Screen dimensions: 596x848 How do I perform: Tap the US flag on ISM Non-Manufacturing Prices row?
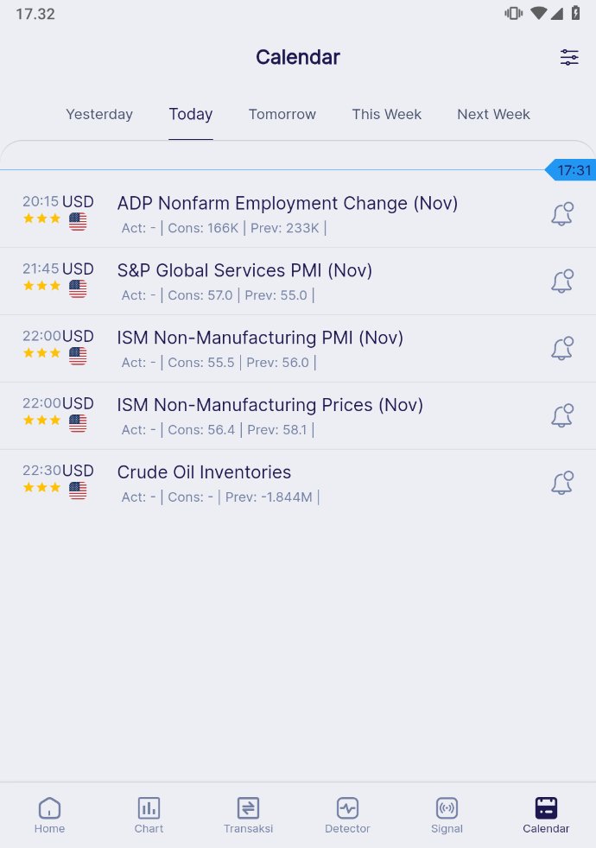[x=78, y=423]
